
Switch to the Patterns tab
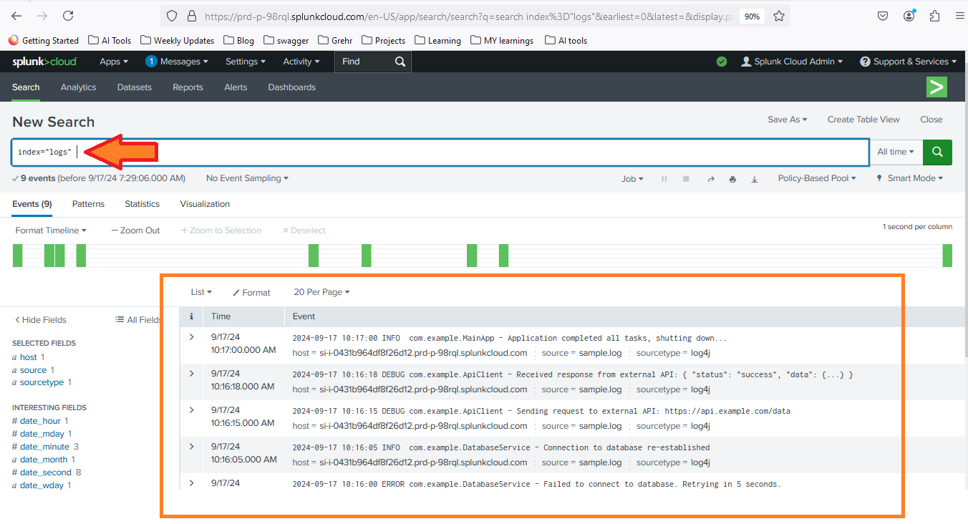[88, 204]
